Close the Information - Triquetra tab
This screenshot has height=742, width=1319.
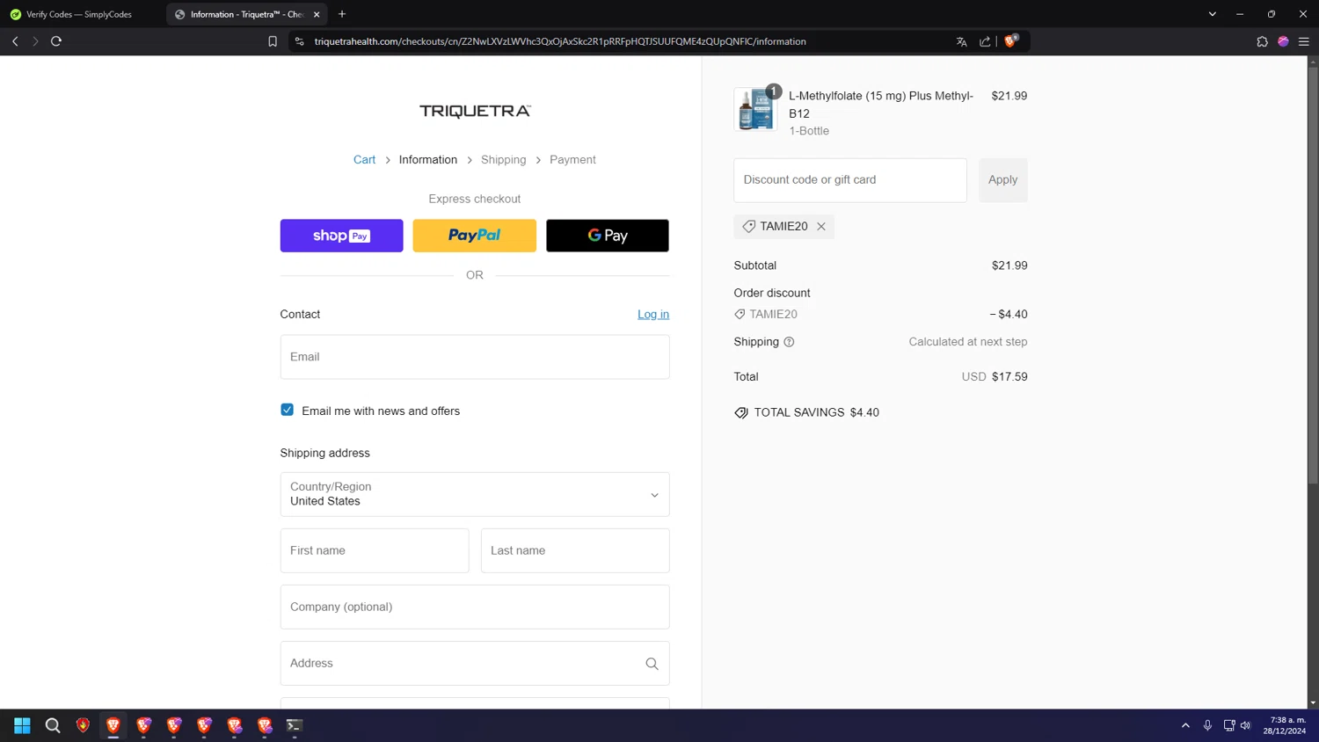coord(317,14)
